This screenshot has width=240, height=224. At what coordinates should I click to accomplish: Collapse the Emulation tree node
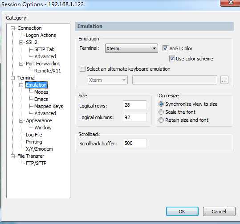tap(21, 85)
